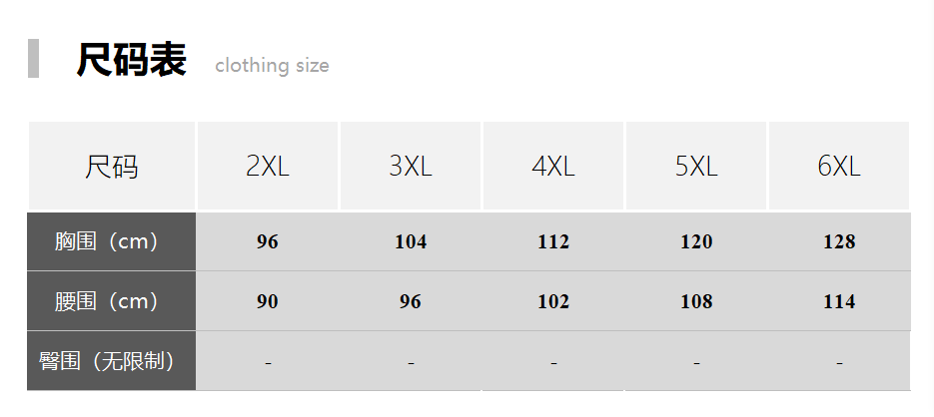Image resolution: width=934 pixels, height=417 pixels.
Task: Click the 'clothing size' subtitle text
Action: (272, 66)
